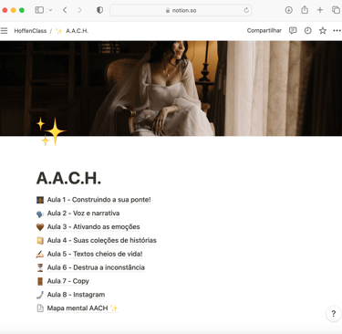Image resolution: width=342 pixels, height=334 pixels.
Task: Open the page comments icon
Action: (293, 31)
